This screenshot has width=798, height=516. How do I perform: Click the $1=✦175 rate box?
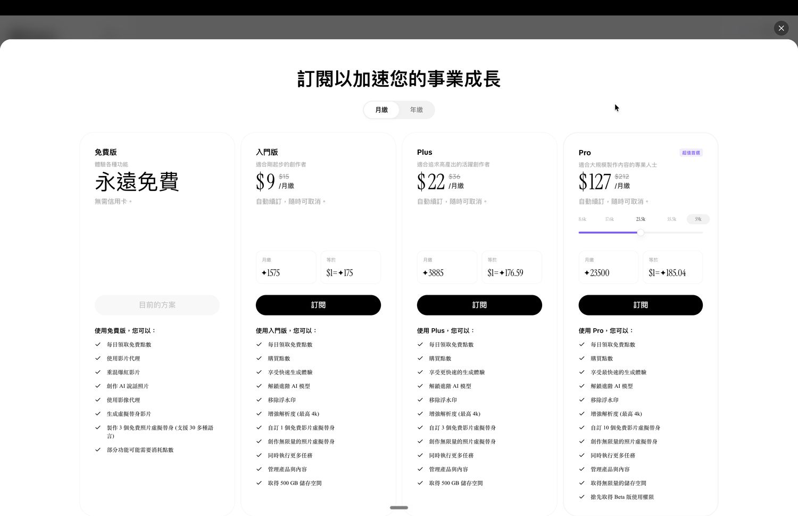pyautogui.click(x=351, y=268)
